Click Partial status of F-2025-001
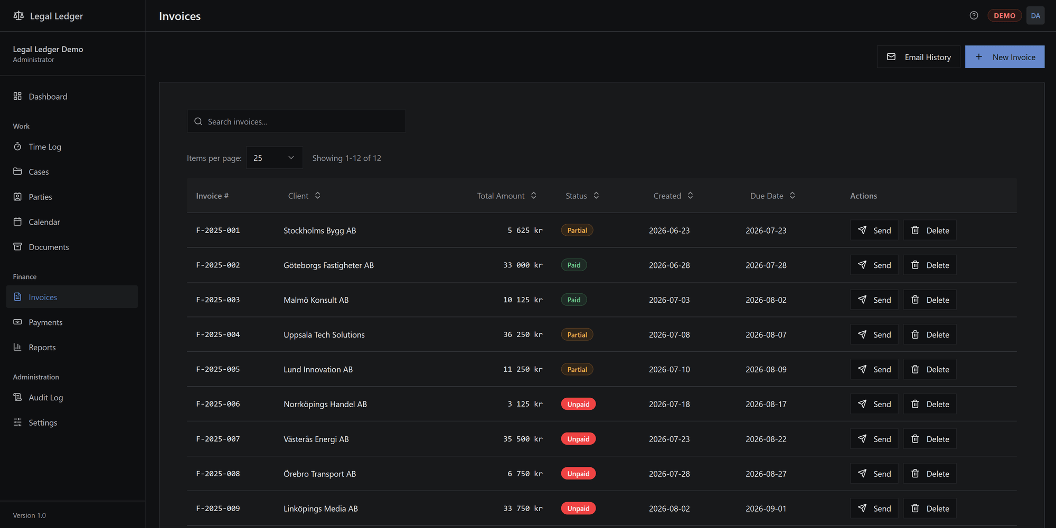1056x528 pixels. [x=577, y=231]
